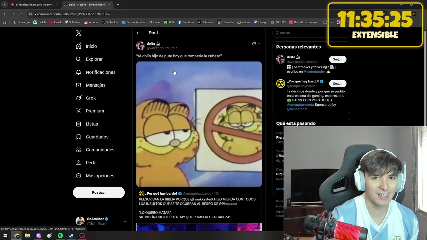Open the site info icon in address bar
427x240 pixels.
30,14
